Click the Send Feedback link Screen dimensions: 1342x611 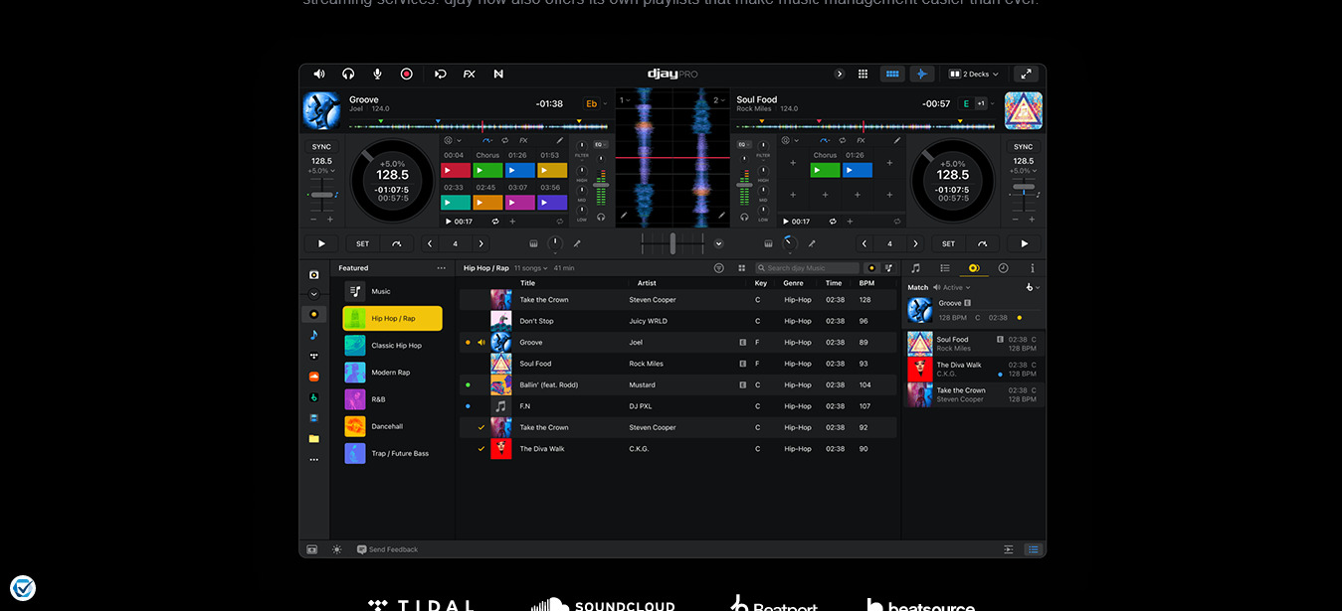pos(388,549)
